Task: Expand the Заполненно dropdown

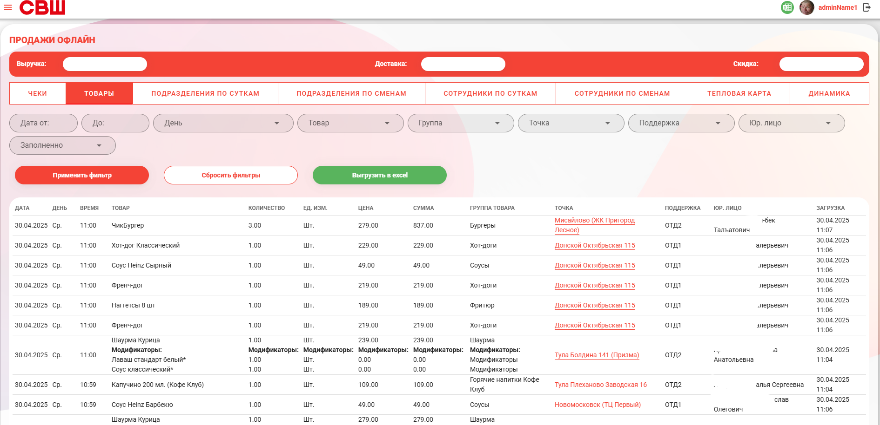Action: (62, 145)
